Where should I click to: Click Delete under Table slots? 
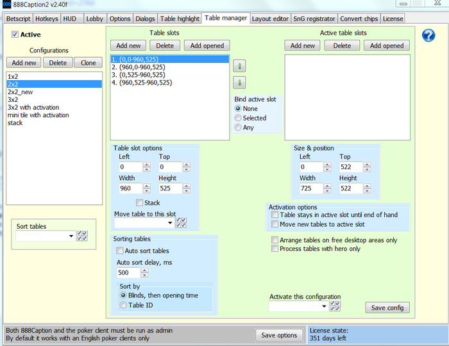[165, 45]
